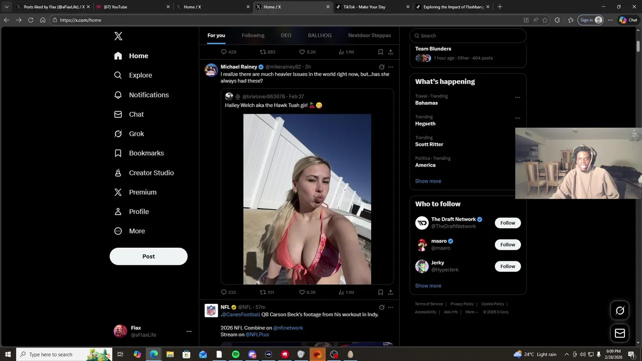The width and height of the screenshot is (642, 361).
Task: Go to Home in the sidebar
Action: click(x=131, y=56)
